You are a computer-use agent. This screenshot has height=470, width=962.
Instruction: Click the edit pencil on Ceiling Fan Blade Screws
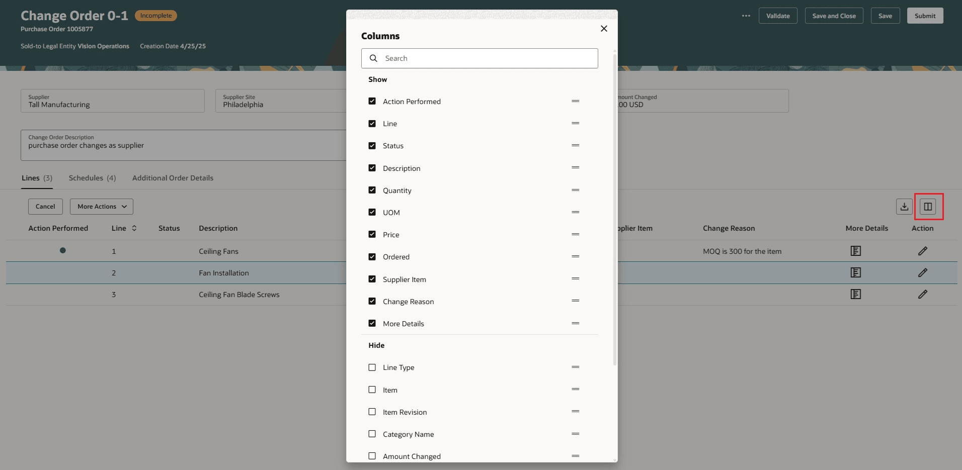pos(923,294)
